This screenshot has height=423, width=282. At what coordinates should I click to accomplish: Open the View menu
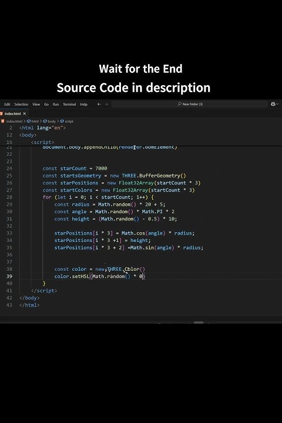click(36, 105)
